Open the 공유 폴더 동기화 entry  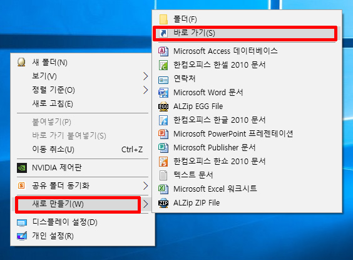[83, 185]
